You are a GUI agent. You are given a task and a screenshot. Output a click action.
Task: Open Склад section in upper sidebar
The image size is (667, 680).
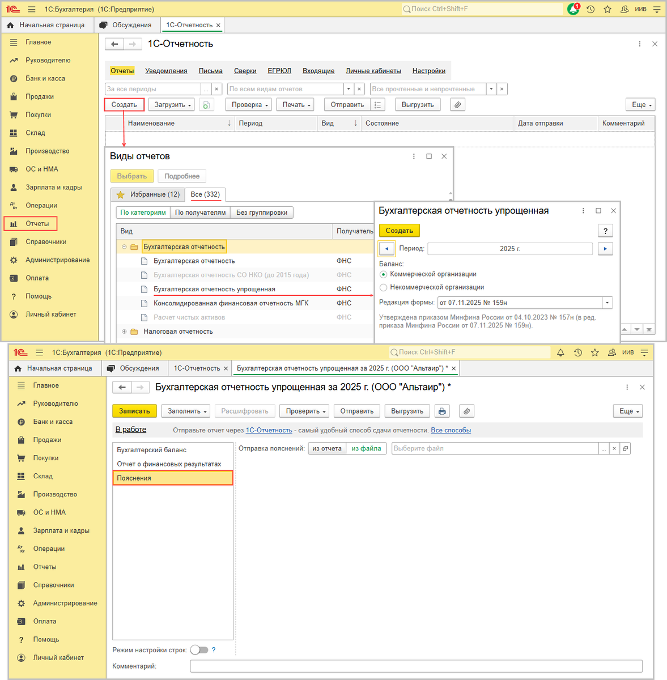[35, 133]
